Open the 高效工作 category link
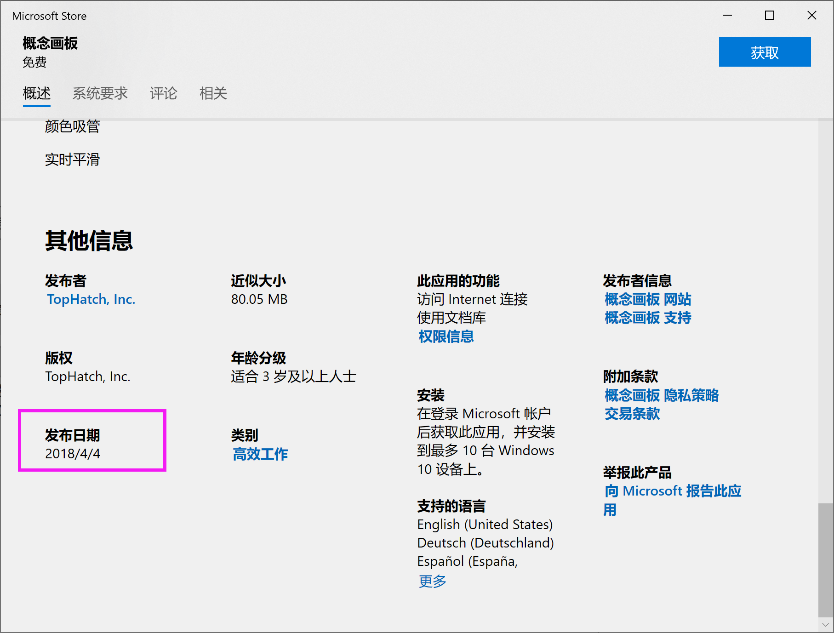The image size is (834, 633). (x=260, y=454)
